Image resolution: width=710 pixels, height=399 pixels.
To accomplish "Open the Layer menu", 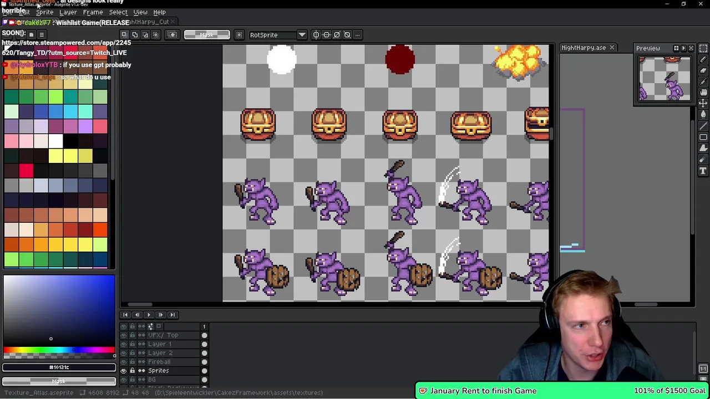I will (x=68, y=12).
